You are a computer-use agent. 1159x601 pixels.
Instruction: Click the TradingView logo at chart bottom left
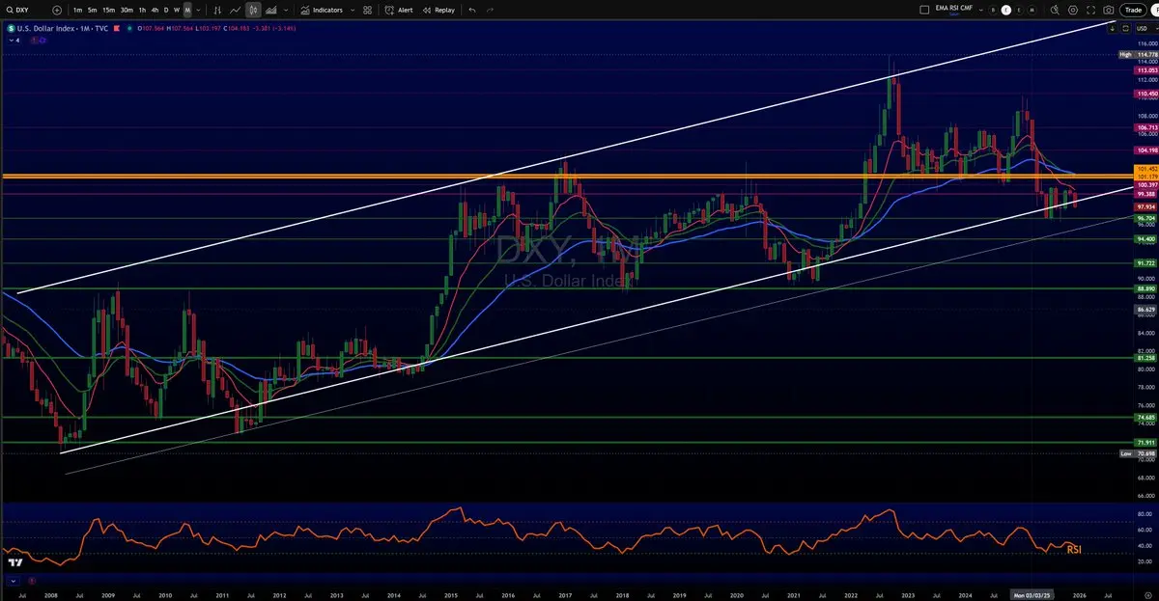(15, 562)
